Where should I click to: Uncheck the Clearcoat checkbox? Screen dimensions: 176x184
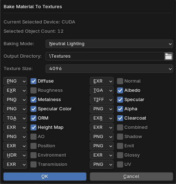point(120,118)
